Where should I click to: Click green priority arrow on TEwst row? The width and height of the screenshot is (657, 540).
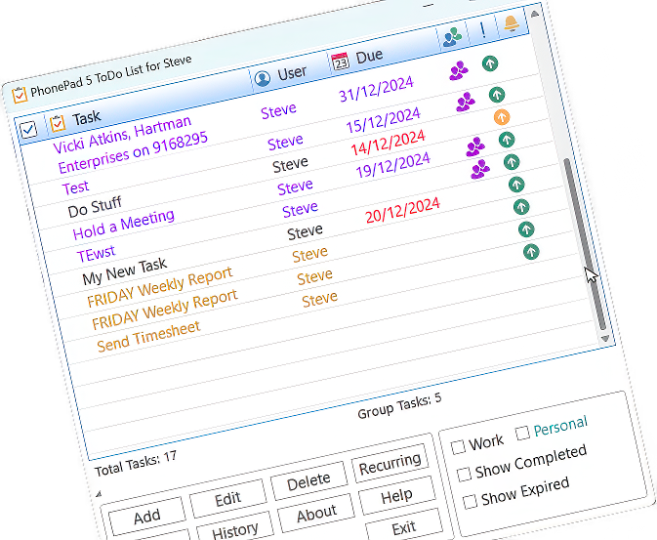(512, 162)
